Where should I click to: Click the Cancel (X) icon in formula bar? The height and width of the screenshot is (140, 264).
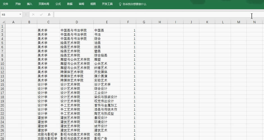pos(33,14)
